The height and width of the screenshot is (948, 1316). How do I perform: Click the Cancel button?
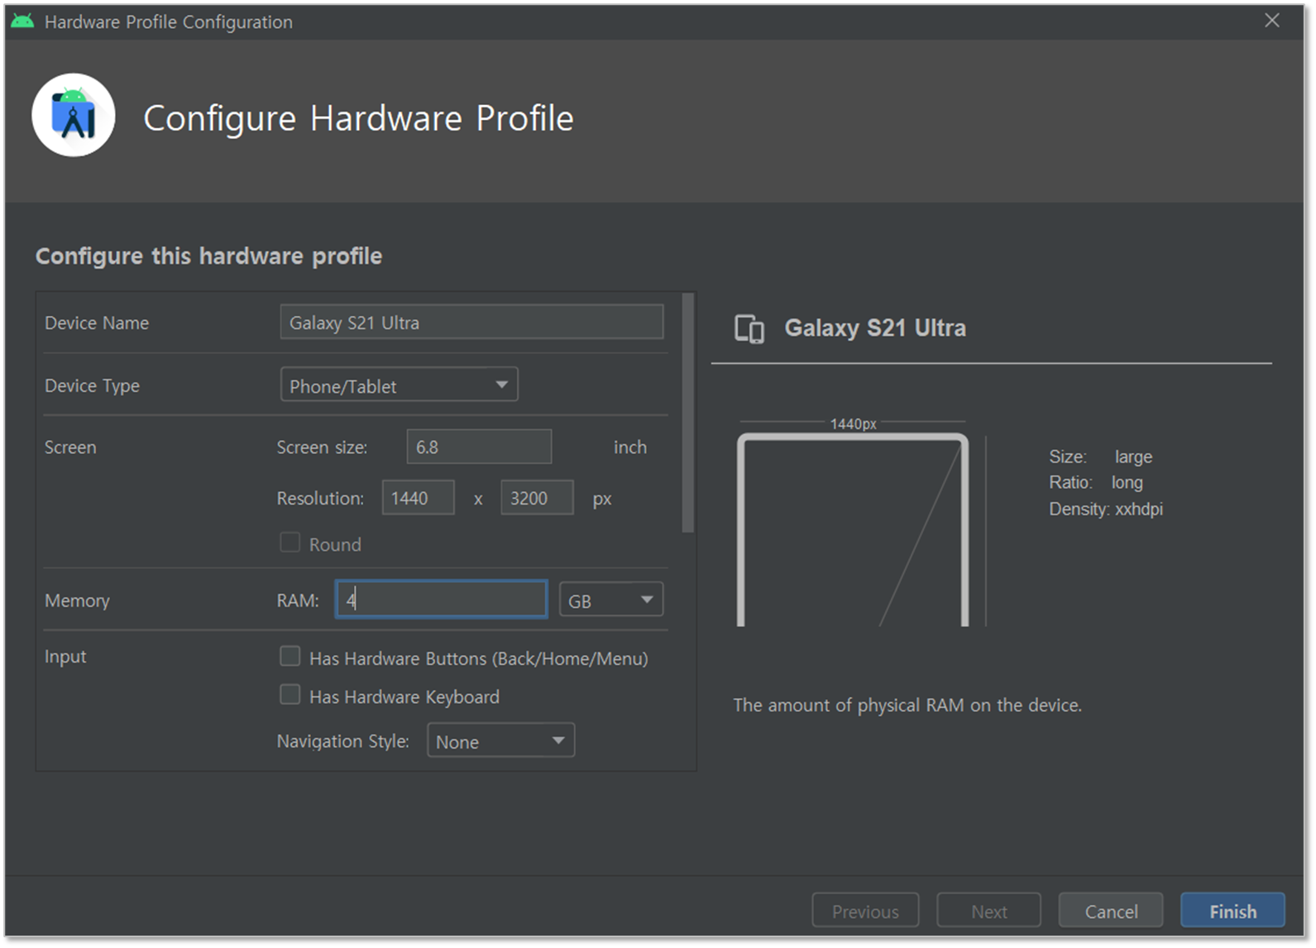pyautogui.click(x=1111, y=911)
